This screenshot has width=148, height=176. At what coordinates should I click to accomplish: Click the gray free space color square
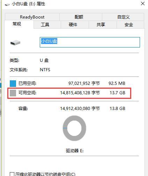pos(13,93)
